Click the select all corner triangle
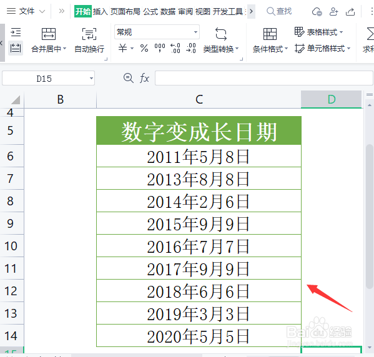 (x=16, y=100)
